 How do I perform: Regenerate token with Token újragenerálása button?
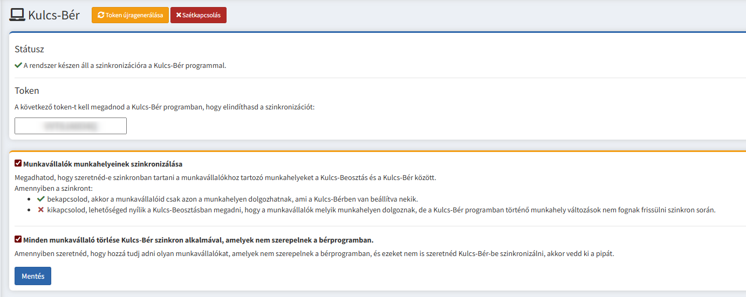coord(130,15)
